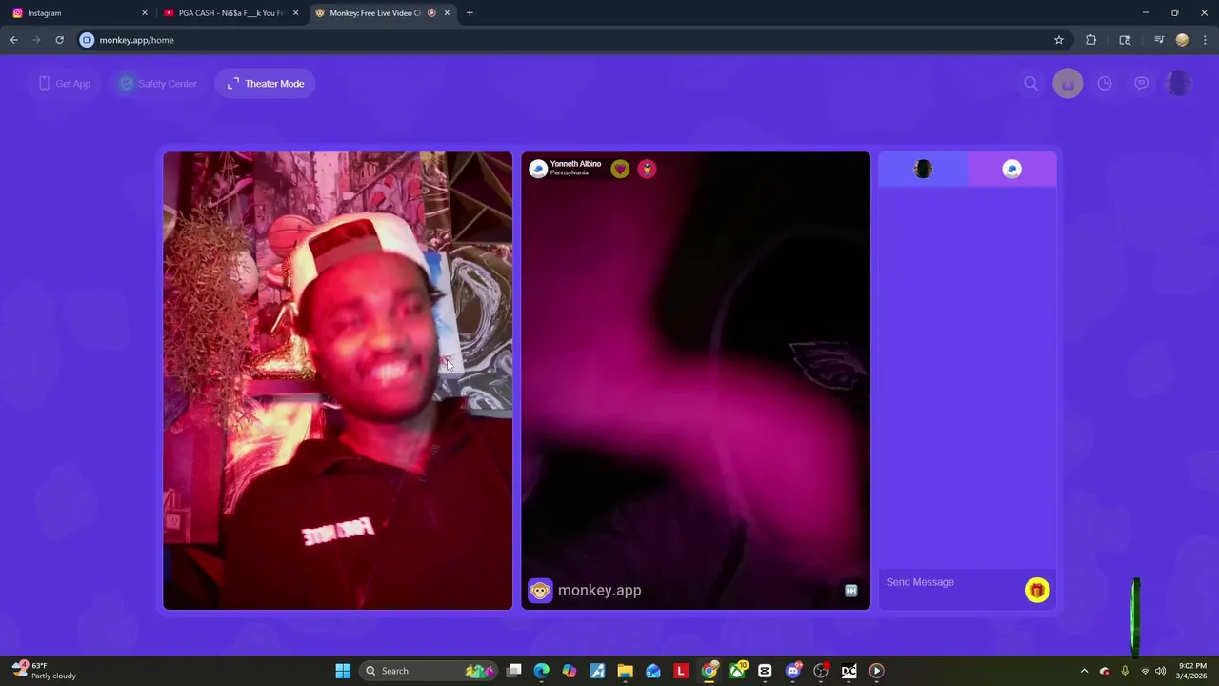Click the skip-to-next-match icon on the stranger's video
Viewport: 1219px width, 686px height.
tap(851, 591)
